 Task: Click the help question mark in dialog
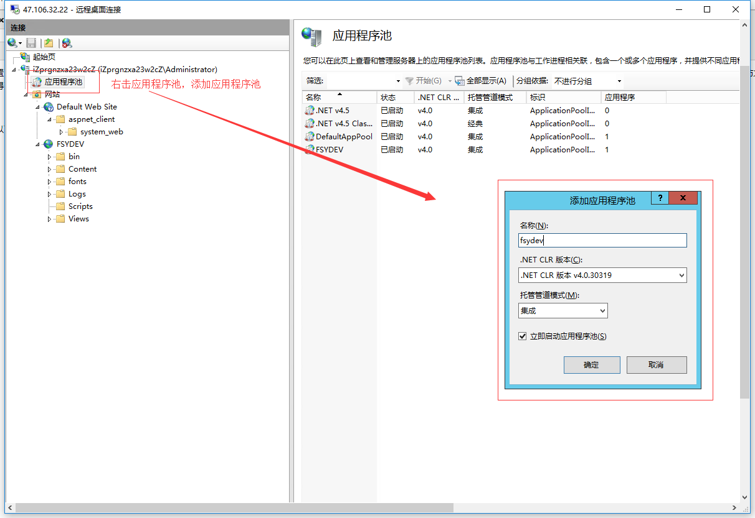click(660, 197)
